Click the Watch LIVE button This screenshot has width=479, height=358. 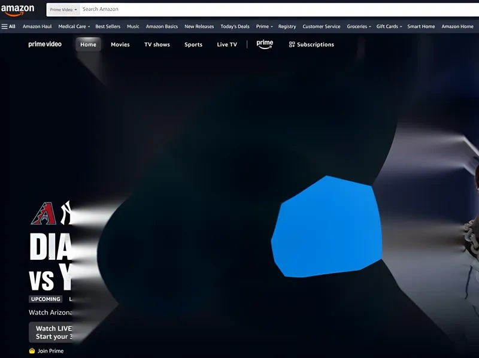click(51, 332)
